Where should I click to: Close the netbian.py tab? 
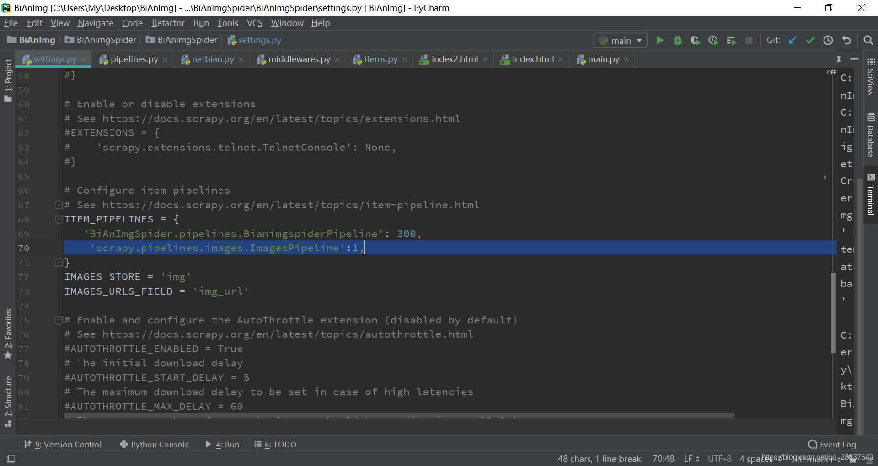(241, 59)
